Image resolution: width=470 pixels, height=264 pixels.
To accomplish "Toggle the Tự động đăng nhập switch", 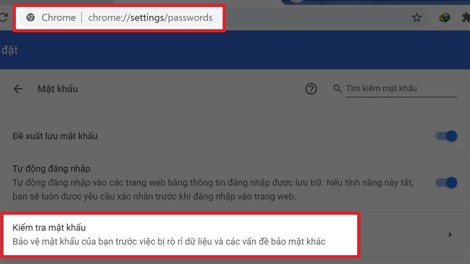I will [x=446, y=182].
